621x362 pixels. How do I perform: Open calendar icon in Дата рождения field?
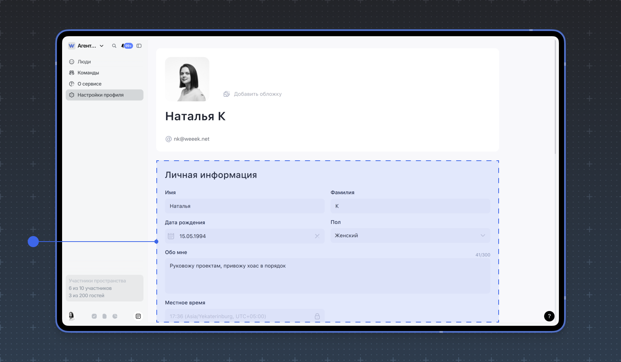click(x=171, y=236)
